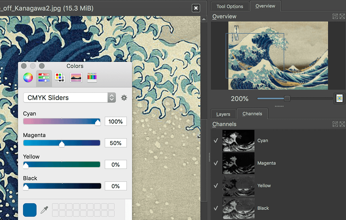Screen dimensions: 346x220
Task: Select the Channels tab
Action: (x=252, y=114)
